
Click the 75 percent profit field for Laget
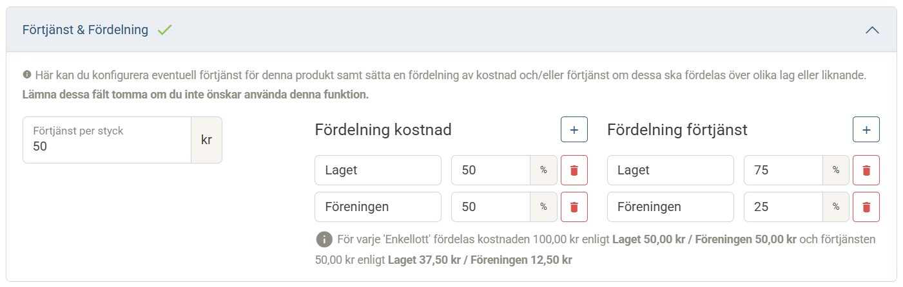(x=783, y=171)
